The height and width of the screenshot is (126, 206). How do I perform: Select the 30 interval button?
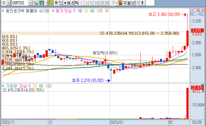(106, 3)
